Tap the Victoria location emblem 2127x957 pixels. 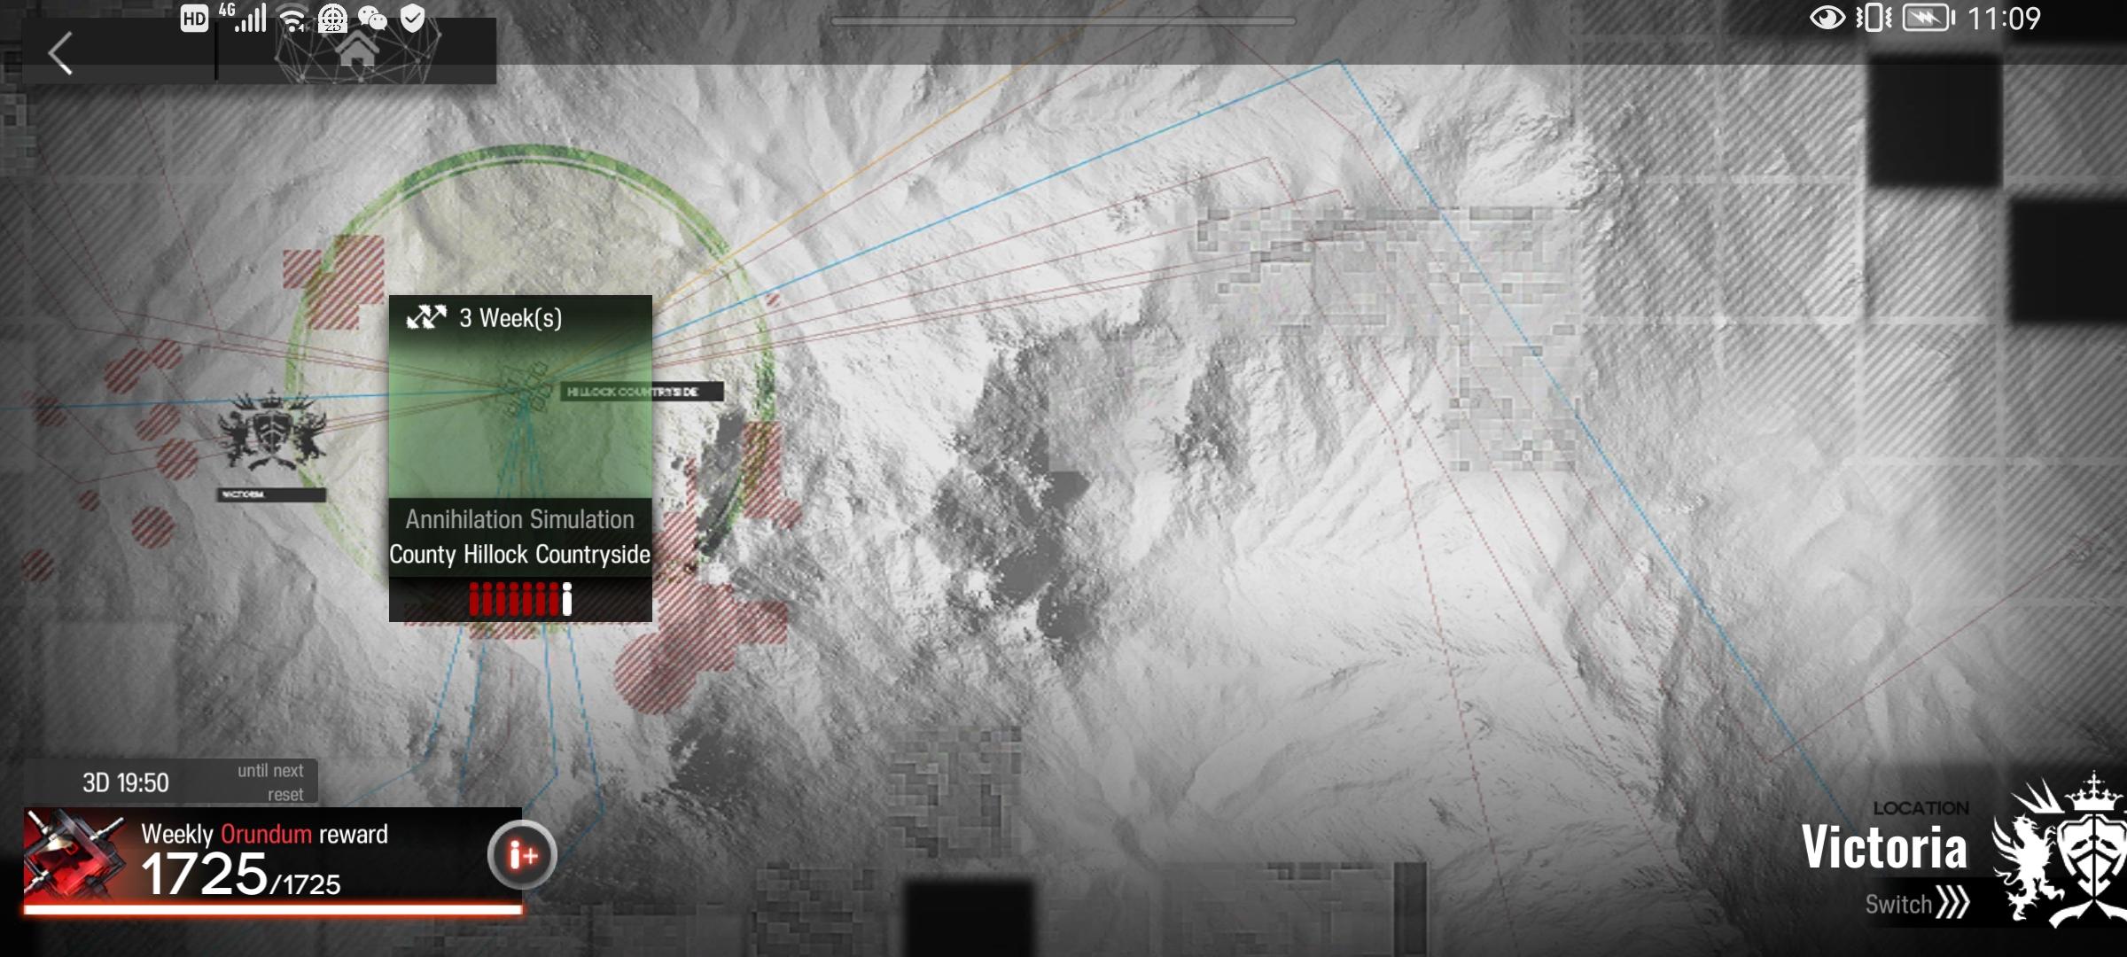click(x=2061, y=851)
